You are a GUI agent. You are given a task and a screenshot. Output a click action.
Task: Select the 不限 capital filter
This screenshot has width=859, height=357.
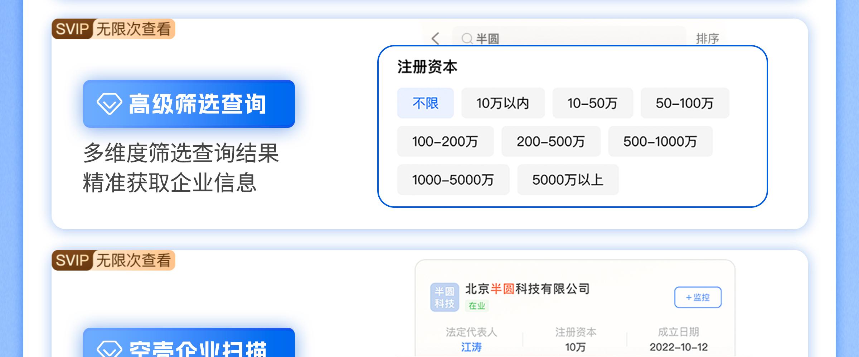click(425, 103)
